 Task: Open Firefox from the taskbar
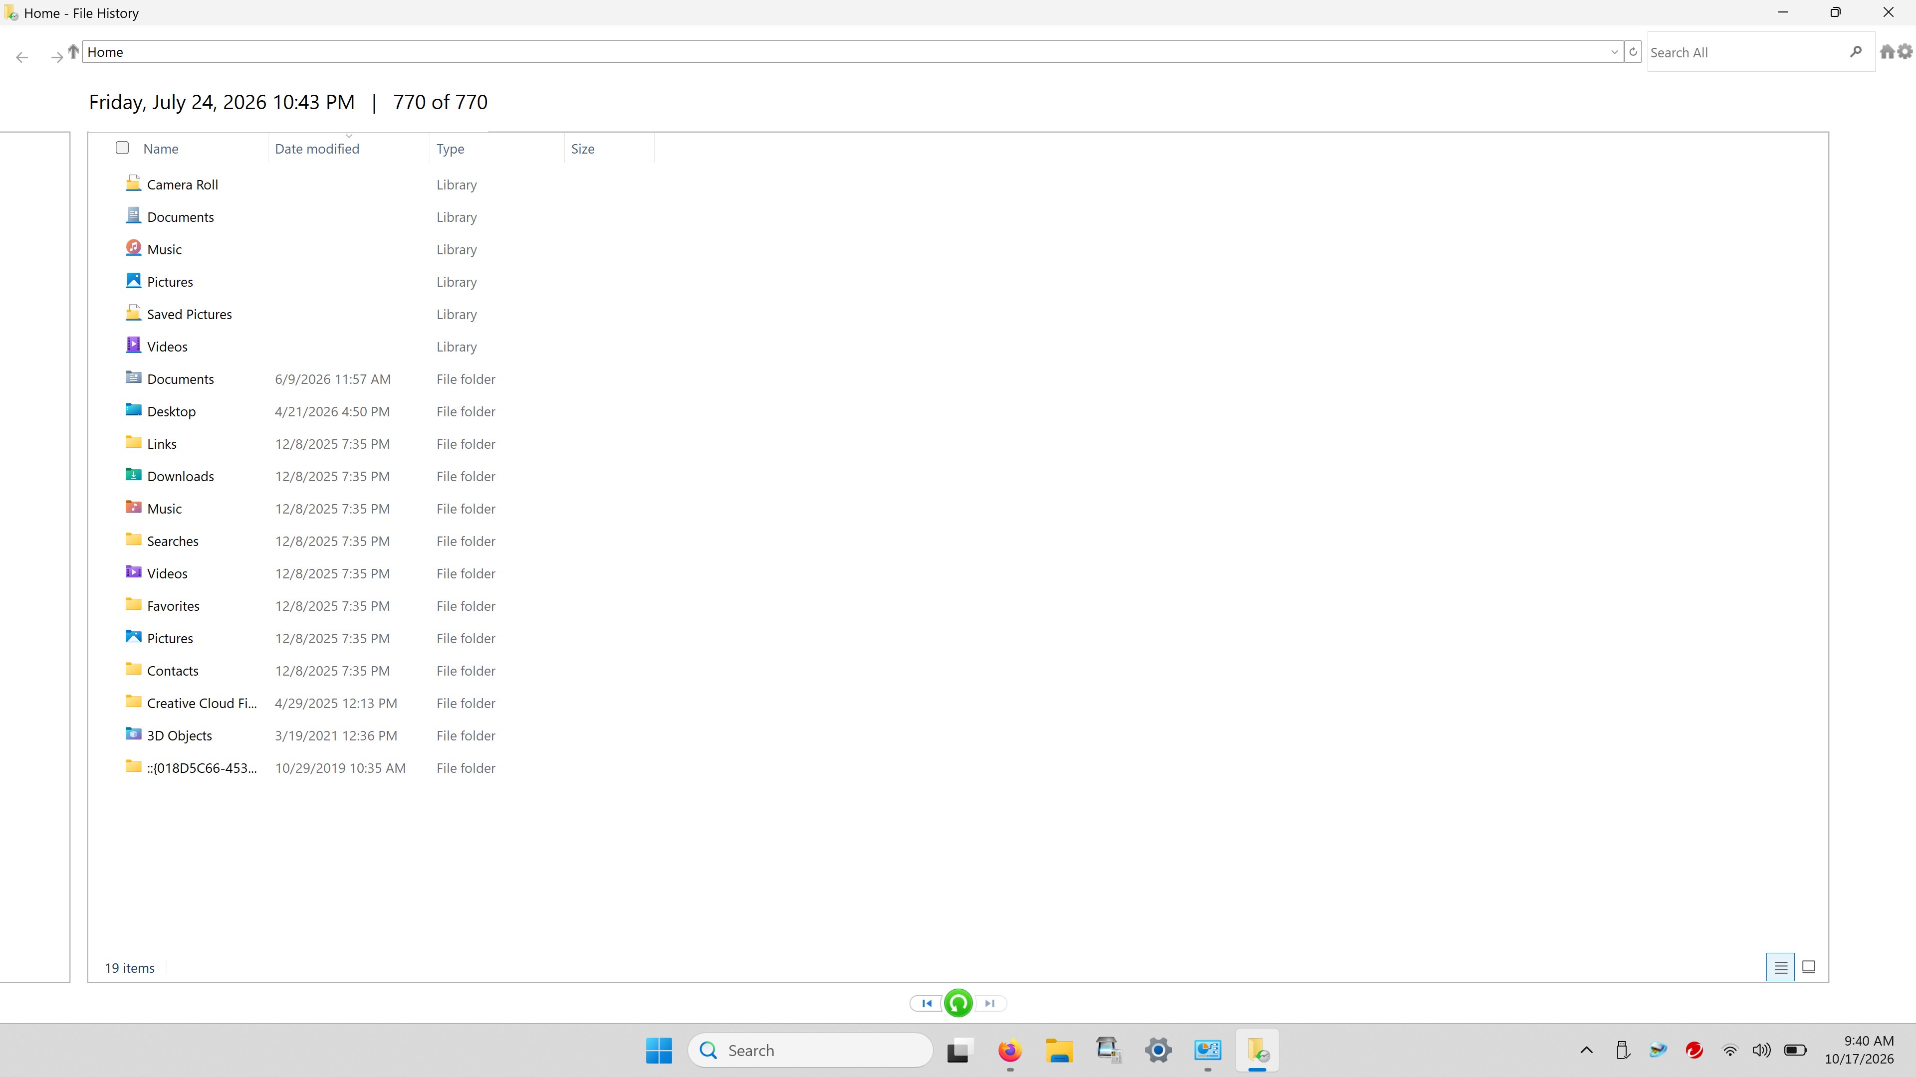[1009, 1050]
